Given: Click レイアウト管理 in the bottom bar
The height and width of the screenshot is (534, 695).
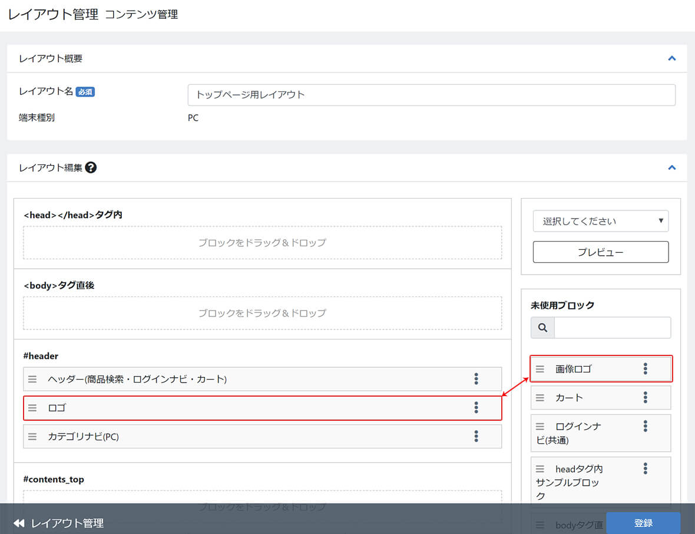Looking at the screenshot, I should [67, 523].
